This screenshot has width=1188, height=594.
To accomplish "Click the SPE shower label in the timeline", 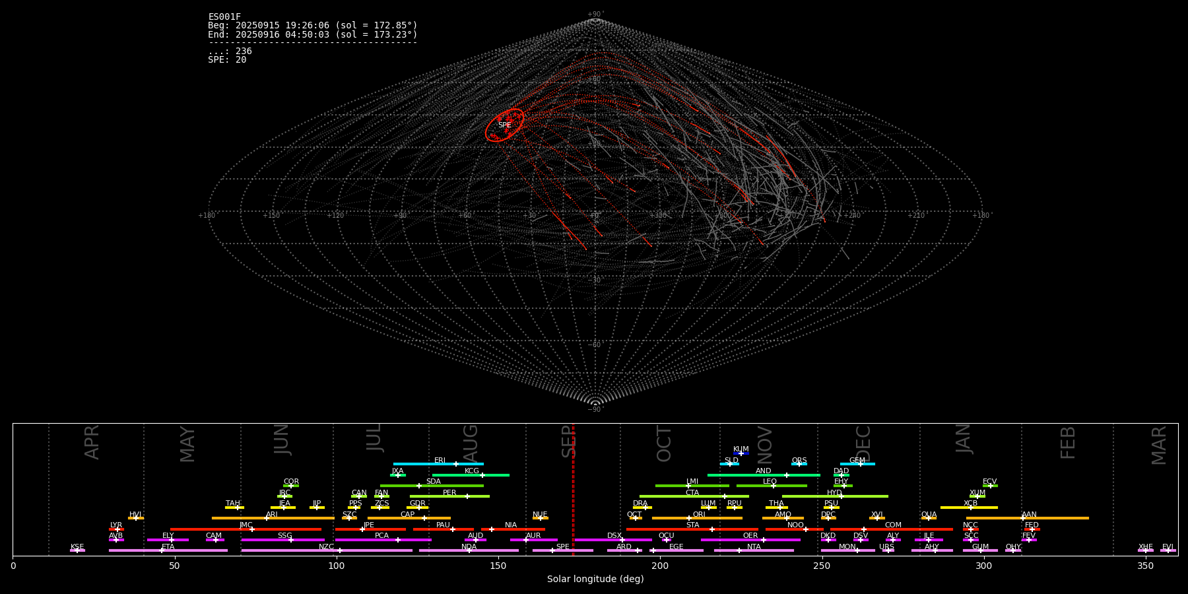I will click(563, 547).
